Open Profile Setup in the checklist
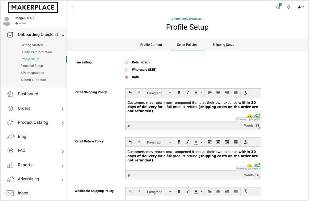Screen dimensions: 309x201 pyautogui.click(x=30, y=59)
